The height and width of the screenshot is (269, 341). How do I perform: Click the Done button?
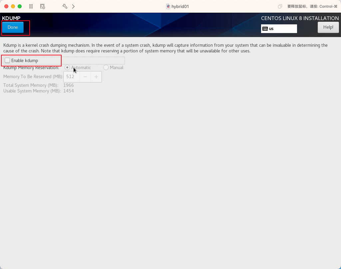pos(13,27)
